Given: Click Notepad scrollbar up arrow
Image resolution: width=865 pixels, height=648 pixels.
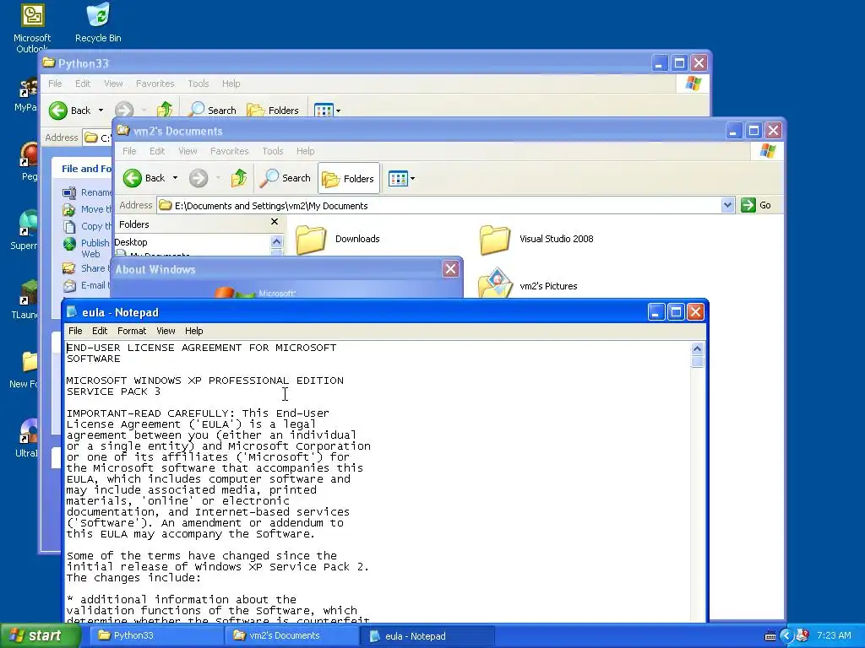Looking at the screenshot, I should click(697, 348).
